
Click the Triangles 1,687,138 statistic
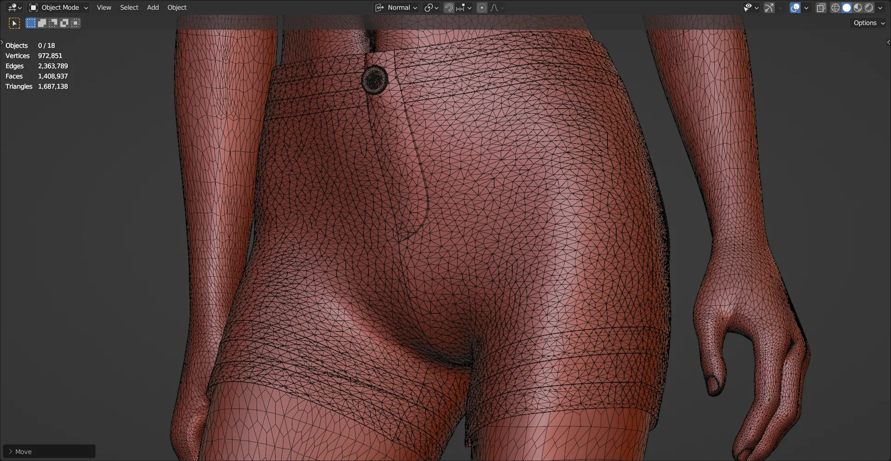pyautogui.click(x=37, y=86)
